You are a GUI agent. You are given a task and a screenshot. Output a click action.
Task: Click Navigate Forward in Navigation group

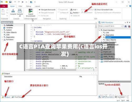(x=46, y=13)
